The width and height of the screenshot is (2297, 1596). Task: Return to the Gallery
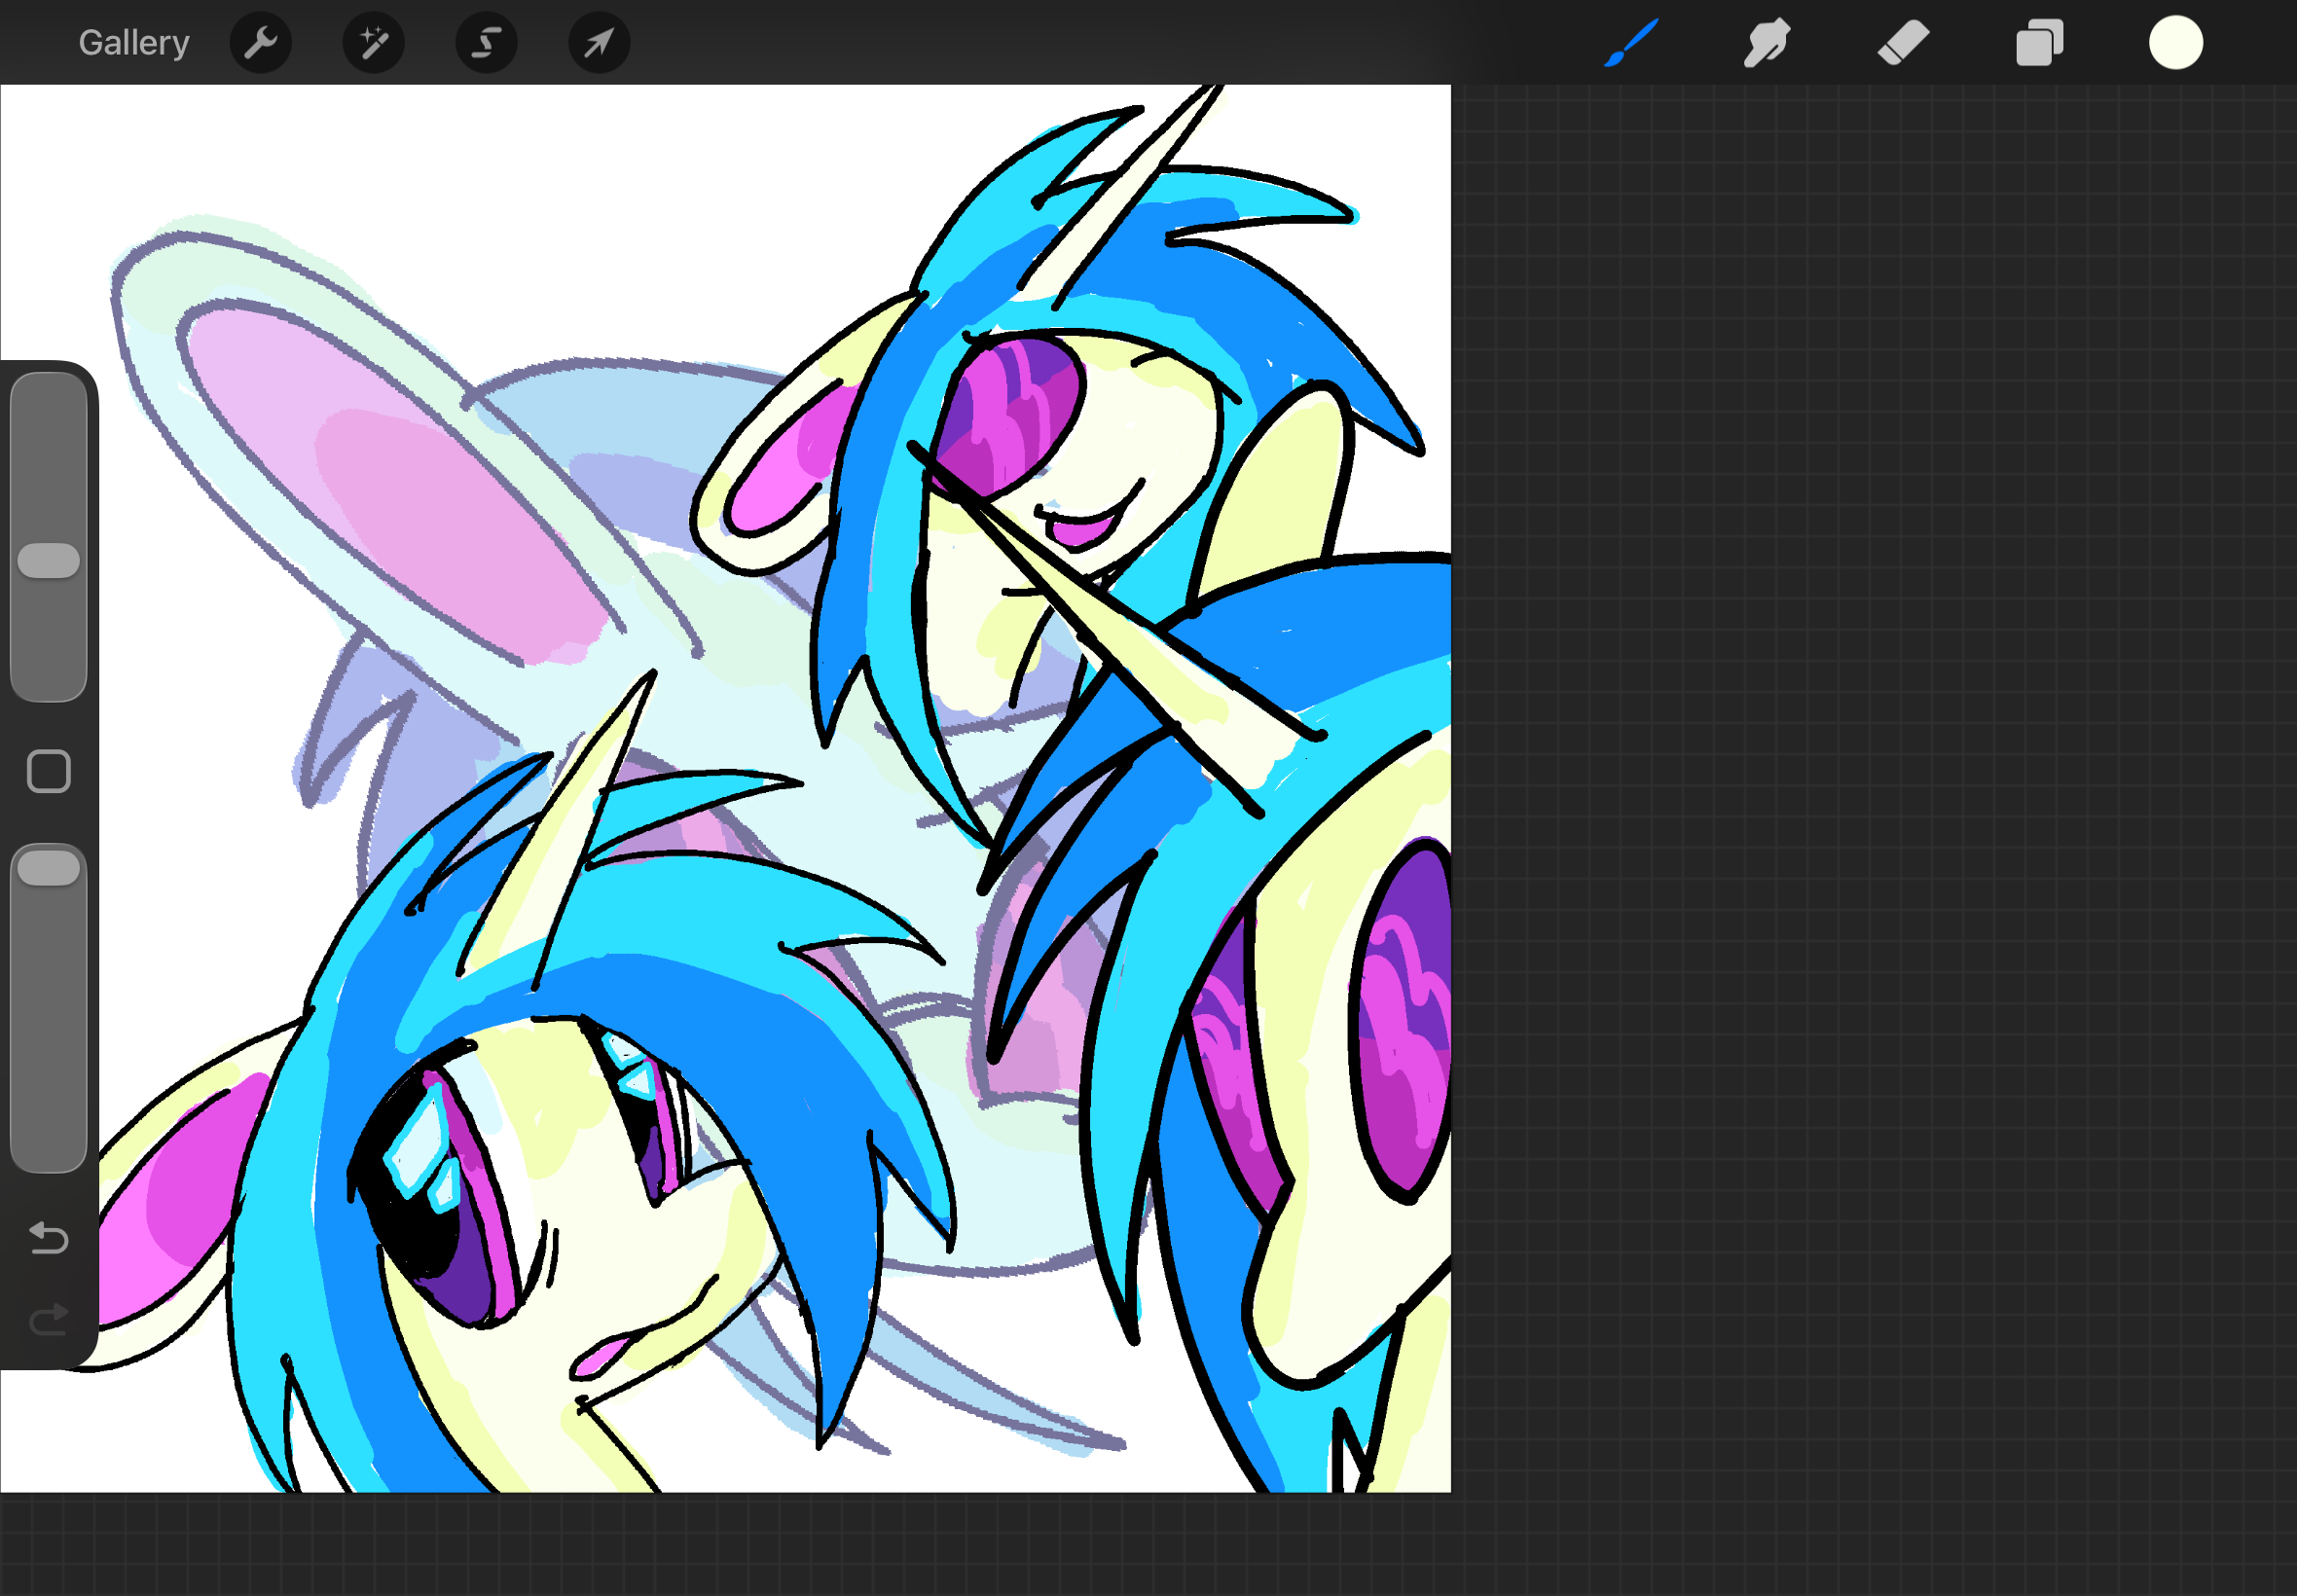click(134, 43)
